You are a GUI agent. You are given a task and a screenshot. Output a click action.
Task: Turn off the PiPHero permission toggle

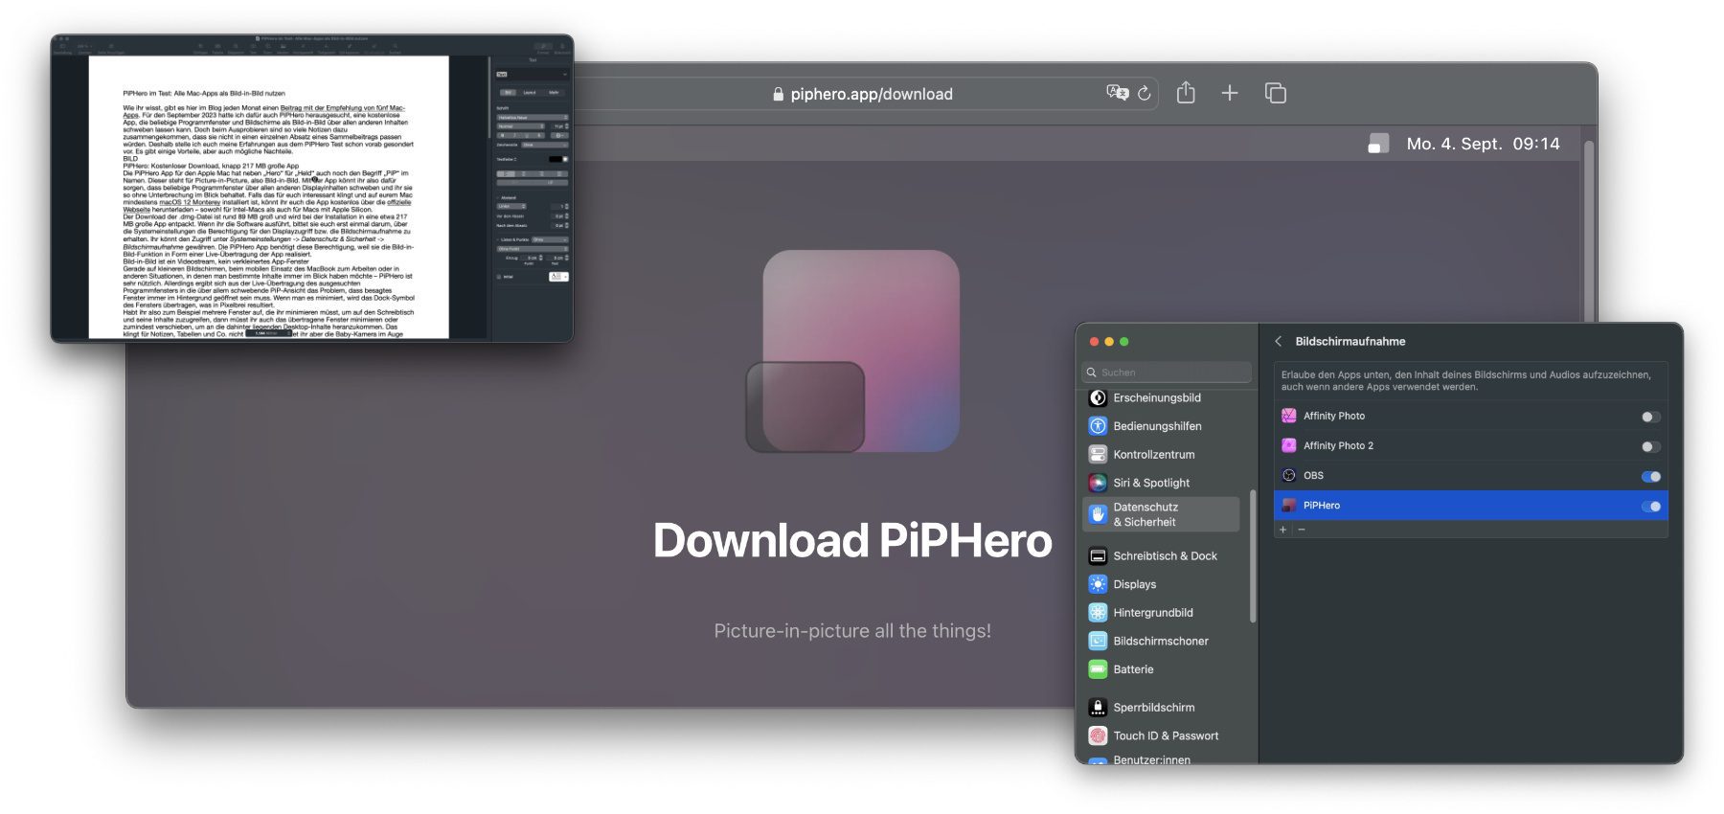pos(1649,506)
